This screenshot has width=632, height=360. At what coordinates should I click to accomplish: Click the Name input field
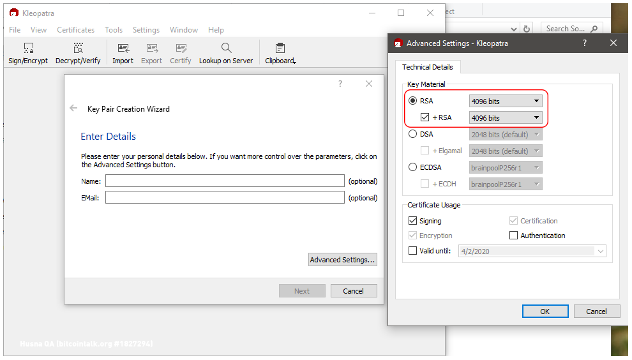coord(225,181)
